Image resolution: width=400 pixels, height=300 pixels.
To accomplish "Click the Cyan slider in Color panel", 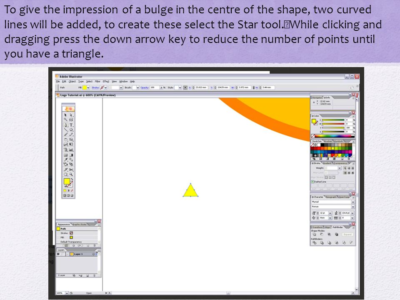I will point(333,120).
